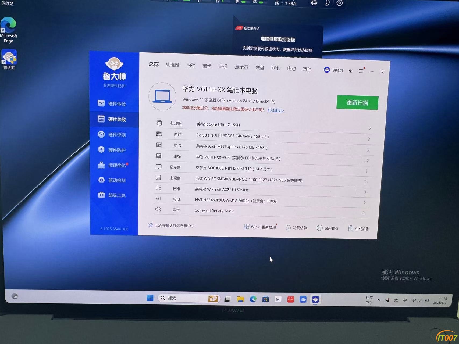This screenshot has height=344, width=459.
Task: Open 鲁大师 desktop shortcut
Action: click(x=9, y=59)
